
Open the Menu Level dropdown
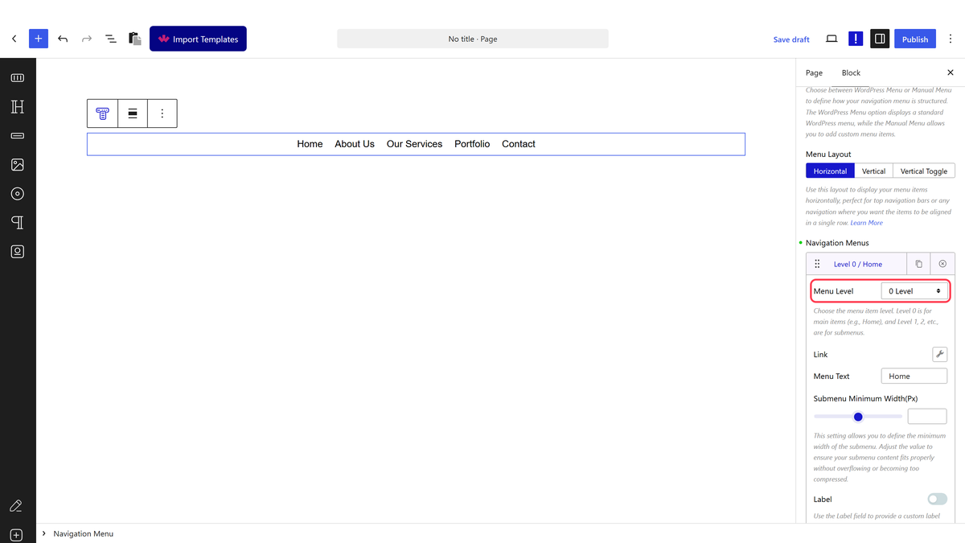[914, 291]
